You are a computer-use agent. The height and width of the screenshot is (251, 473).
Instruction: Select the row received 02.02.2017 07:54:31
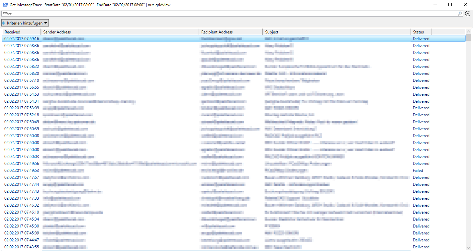[x=234, y=101]
